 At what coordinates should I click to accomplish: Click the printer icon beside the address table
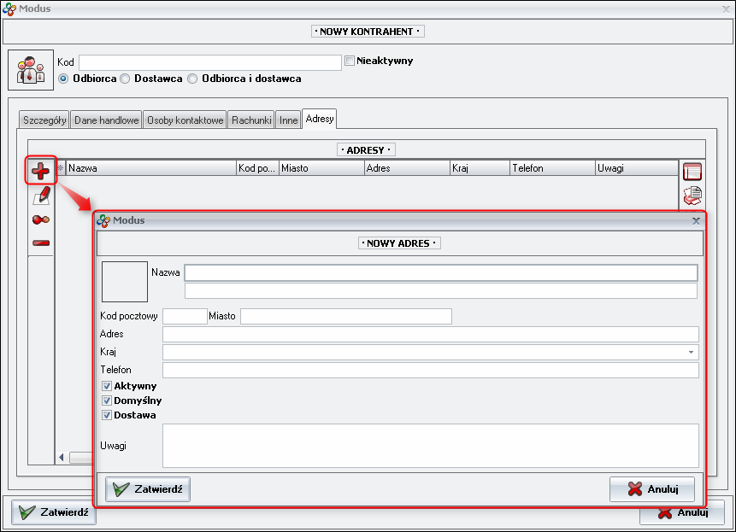pyautogui.click(x=692, y=195)
